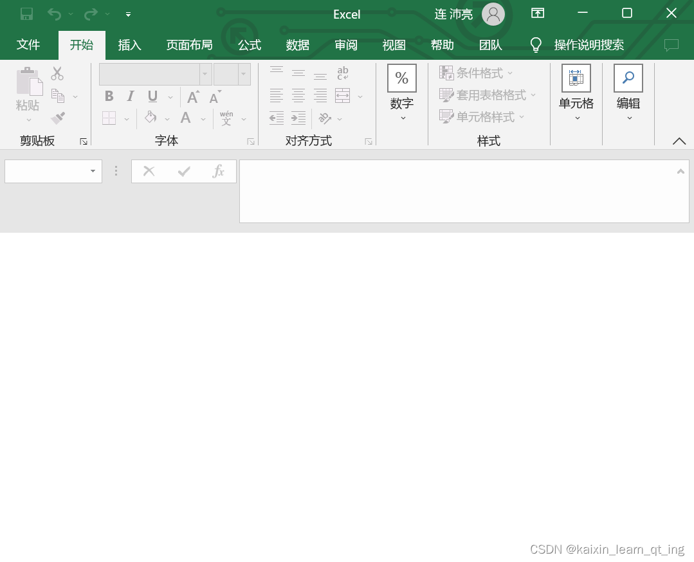The height and width of the screenshot is (562, 694).
Task: Click the Save icon in quick access toolbar
Action: 25,13
